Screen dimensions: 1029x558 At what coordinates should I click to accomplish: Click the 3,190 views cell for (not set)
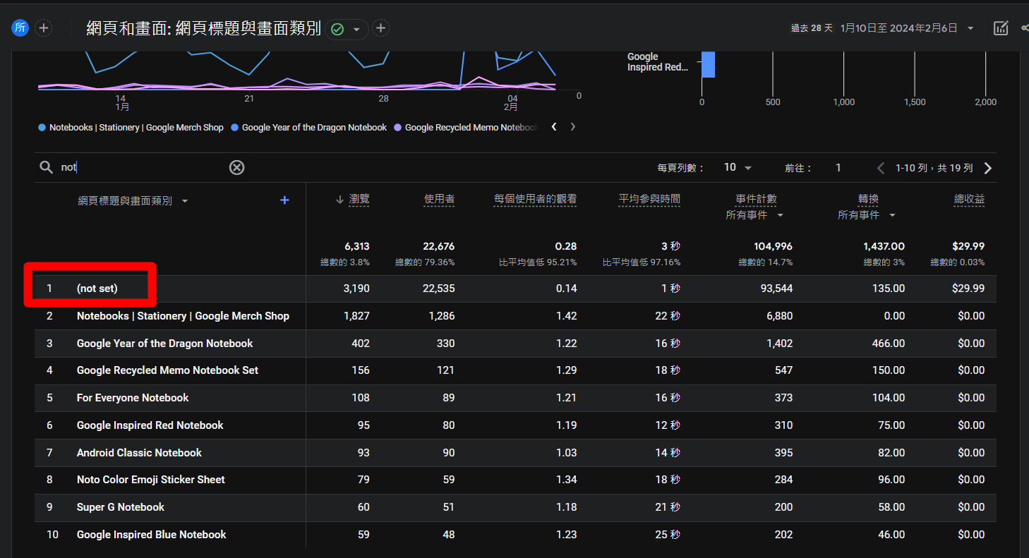tap(356, 289)
